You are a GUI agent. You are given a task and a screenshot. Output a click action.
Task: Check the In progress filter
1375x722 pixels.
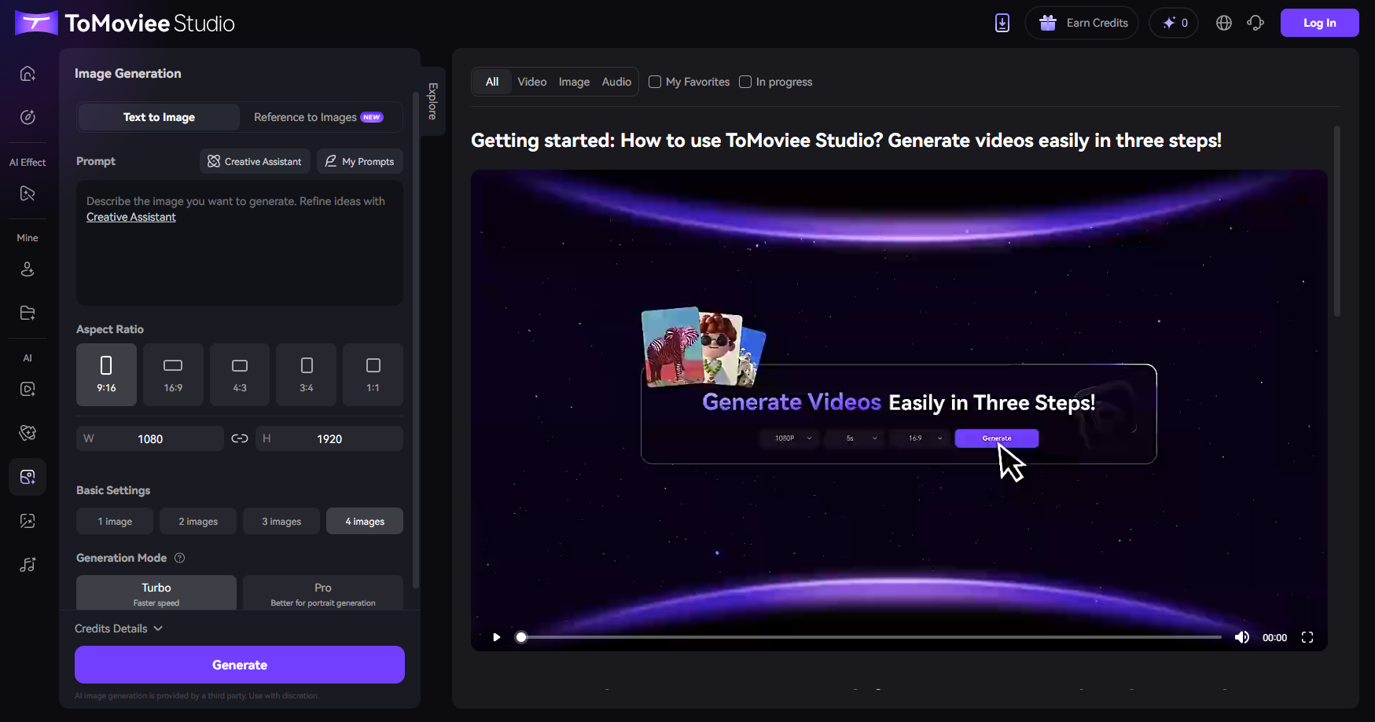tap(744, 81)
